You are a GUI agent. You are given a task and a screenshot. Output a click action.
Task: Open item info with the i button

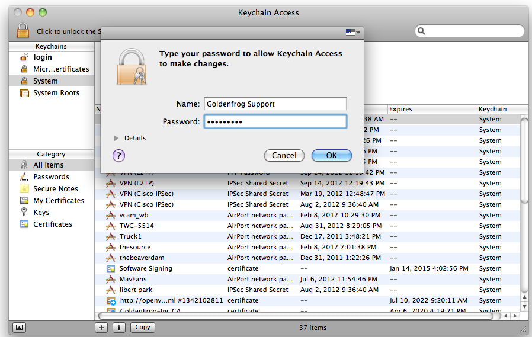[x=118, y=327]
